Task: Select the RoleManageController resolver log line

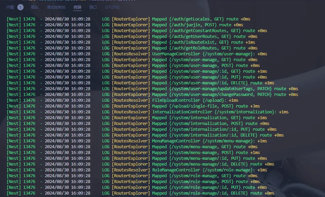Action: [137, 170]
